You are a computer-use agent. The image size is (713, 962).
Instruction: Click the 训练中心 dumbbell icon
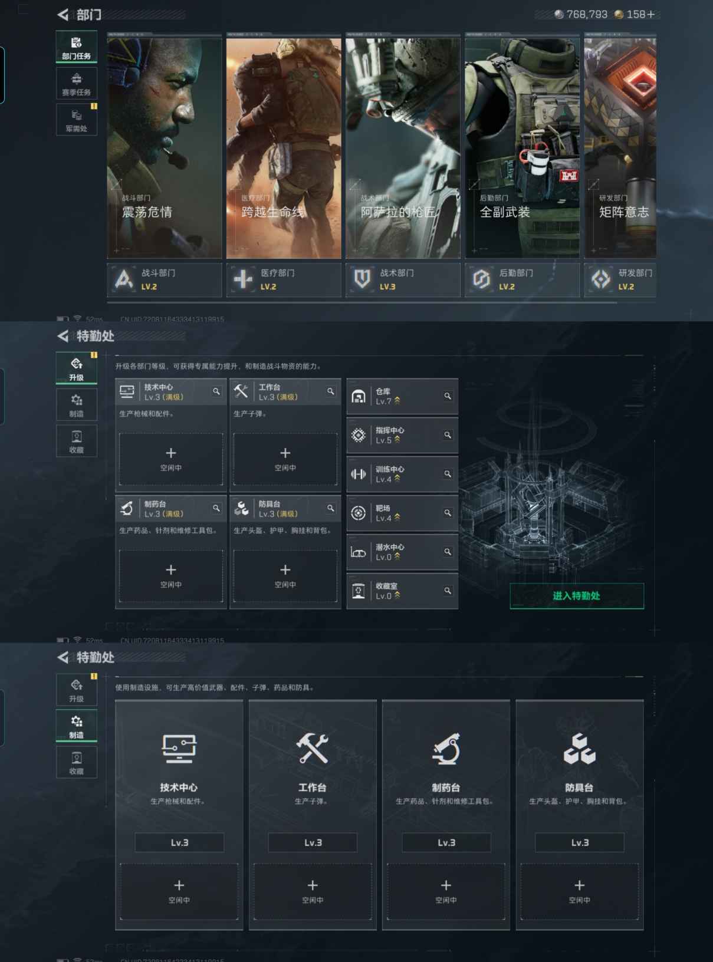(x=358, y=474)
